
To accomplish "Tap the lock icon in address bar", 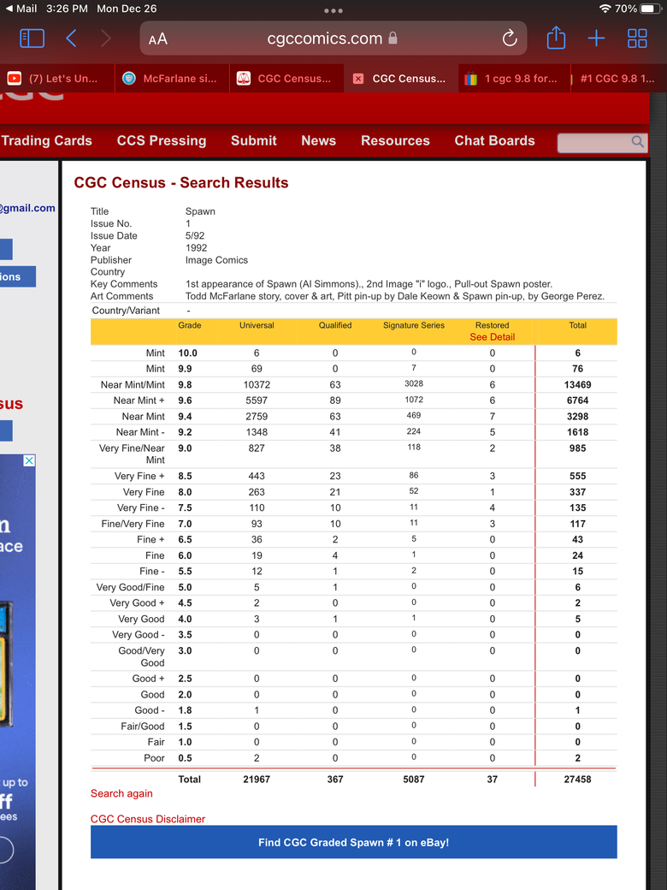I will click(393, 39).
